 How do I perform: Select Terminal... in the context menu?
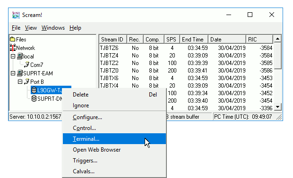tap(114, 139)
